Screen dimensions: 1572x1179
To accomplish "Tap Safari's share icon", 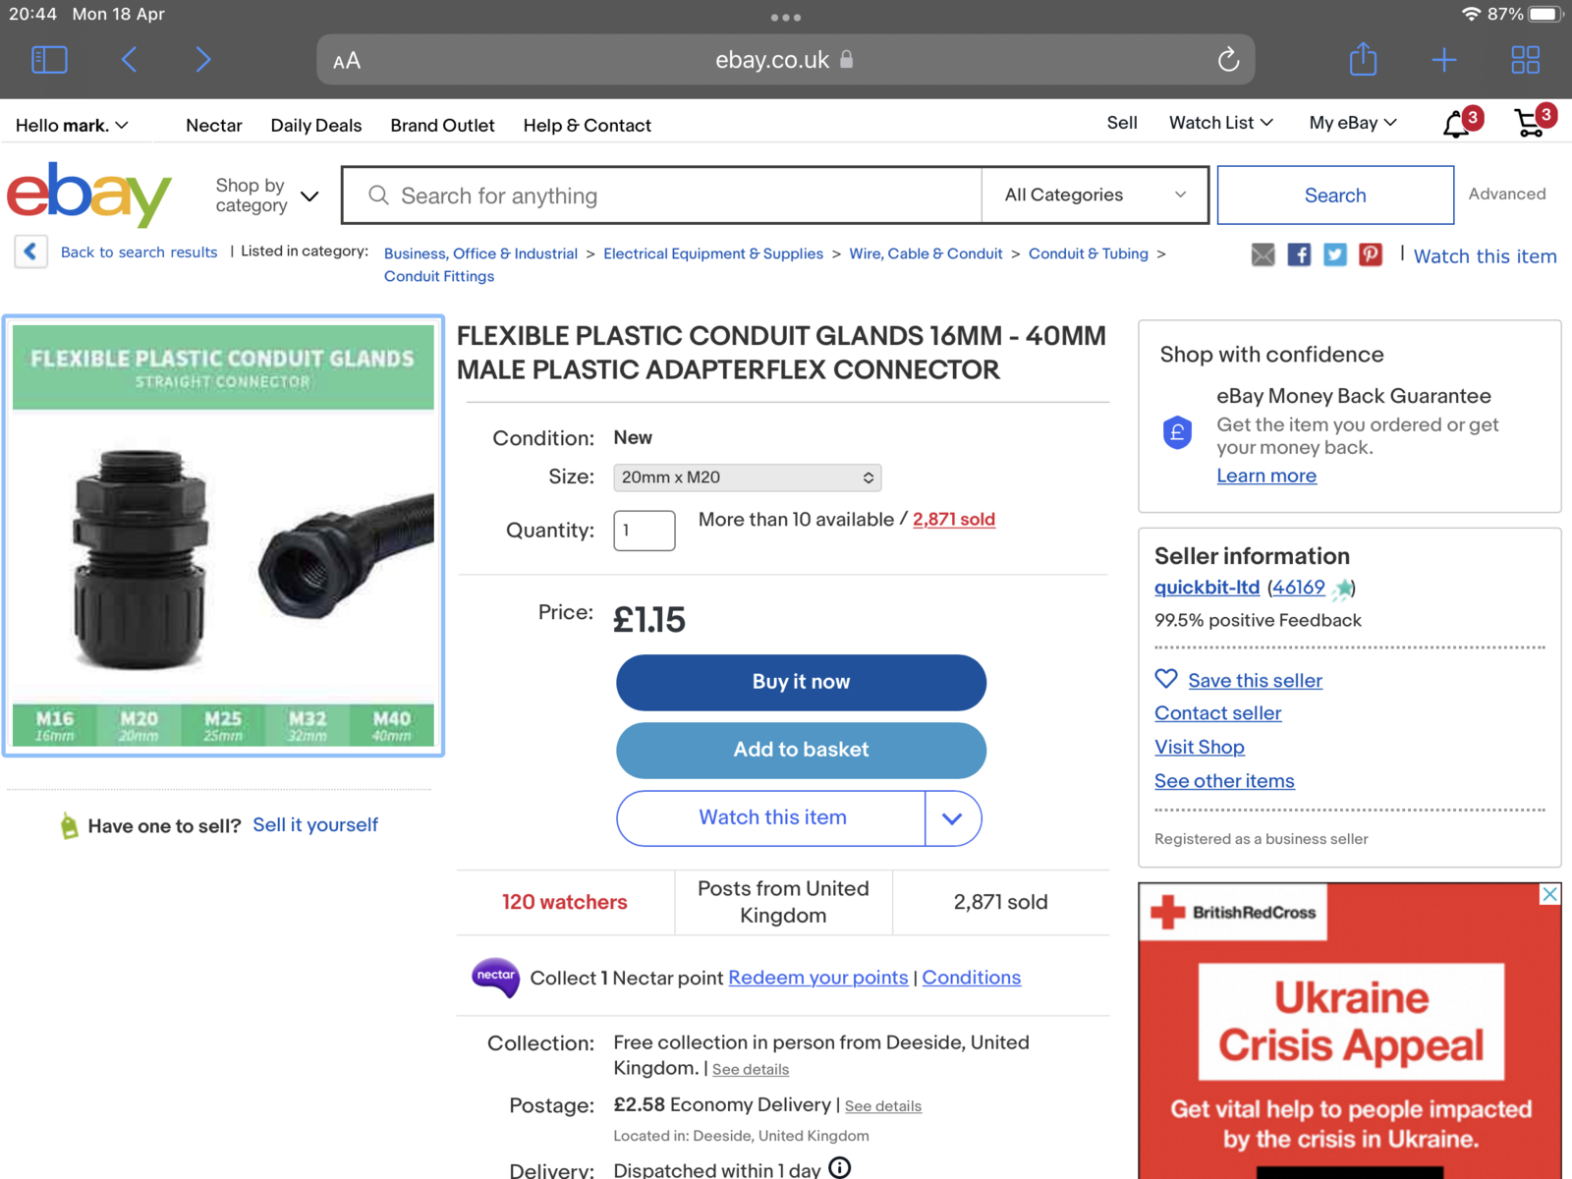I will click(1363, 60).
